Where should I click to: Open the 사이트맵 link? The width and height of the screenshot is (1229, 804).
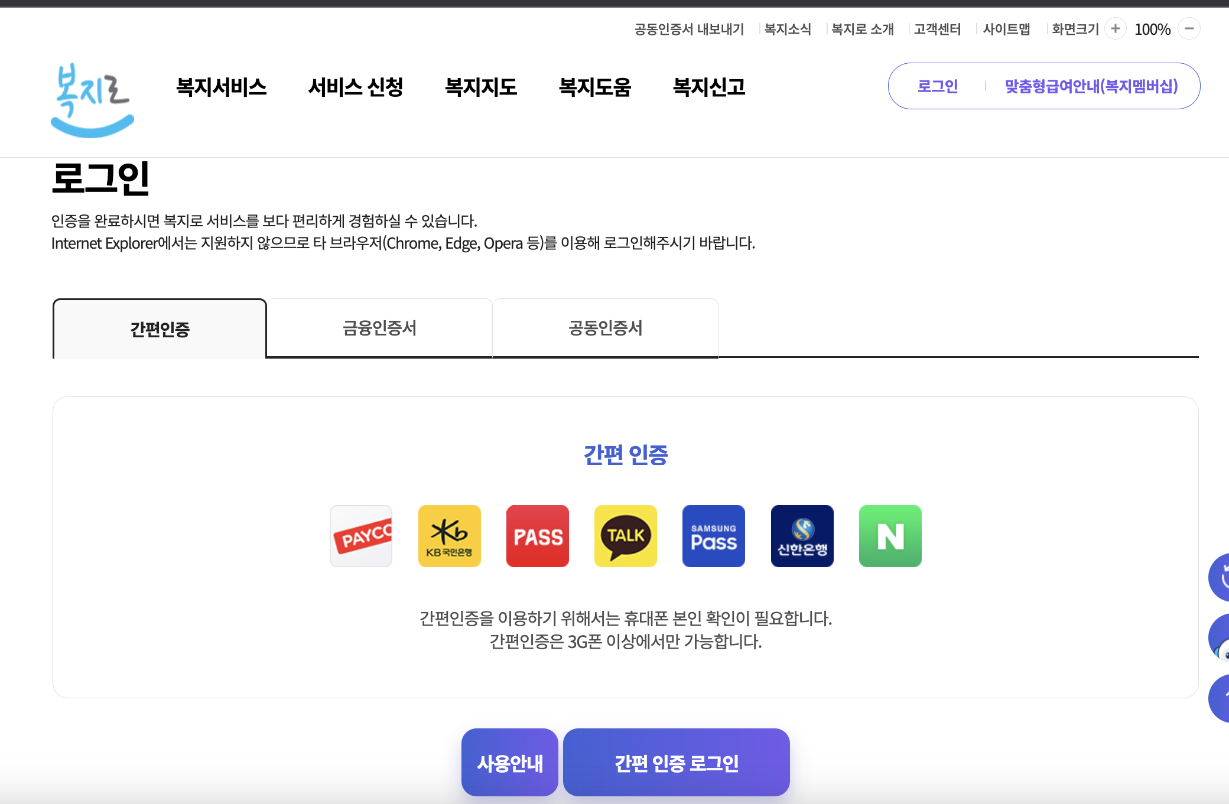[1006, 29]
